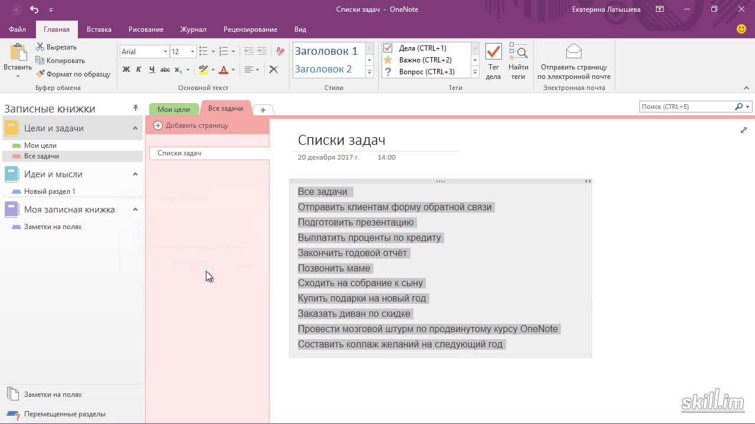Collapse the ribbon with the arrow

746,88
